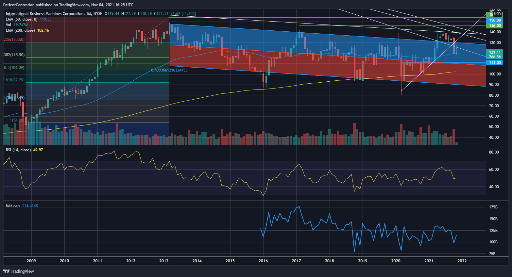
Task: Click the blue 111.00 price label
Action: (495, 63)
